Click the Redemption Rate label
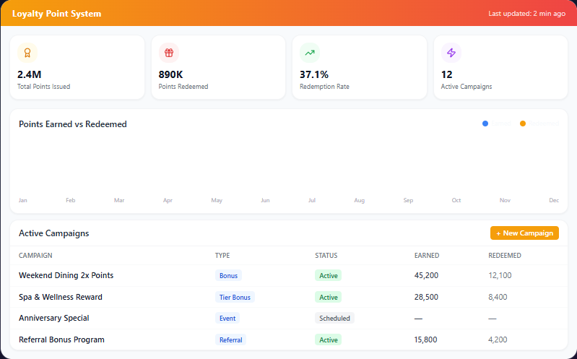 pyautogui.click(x=324, y=87)
